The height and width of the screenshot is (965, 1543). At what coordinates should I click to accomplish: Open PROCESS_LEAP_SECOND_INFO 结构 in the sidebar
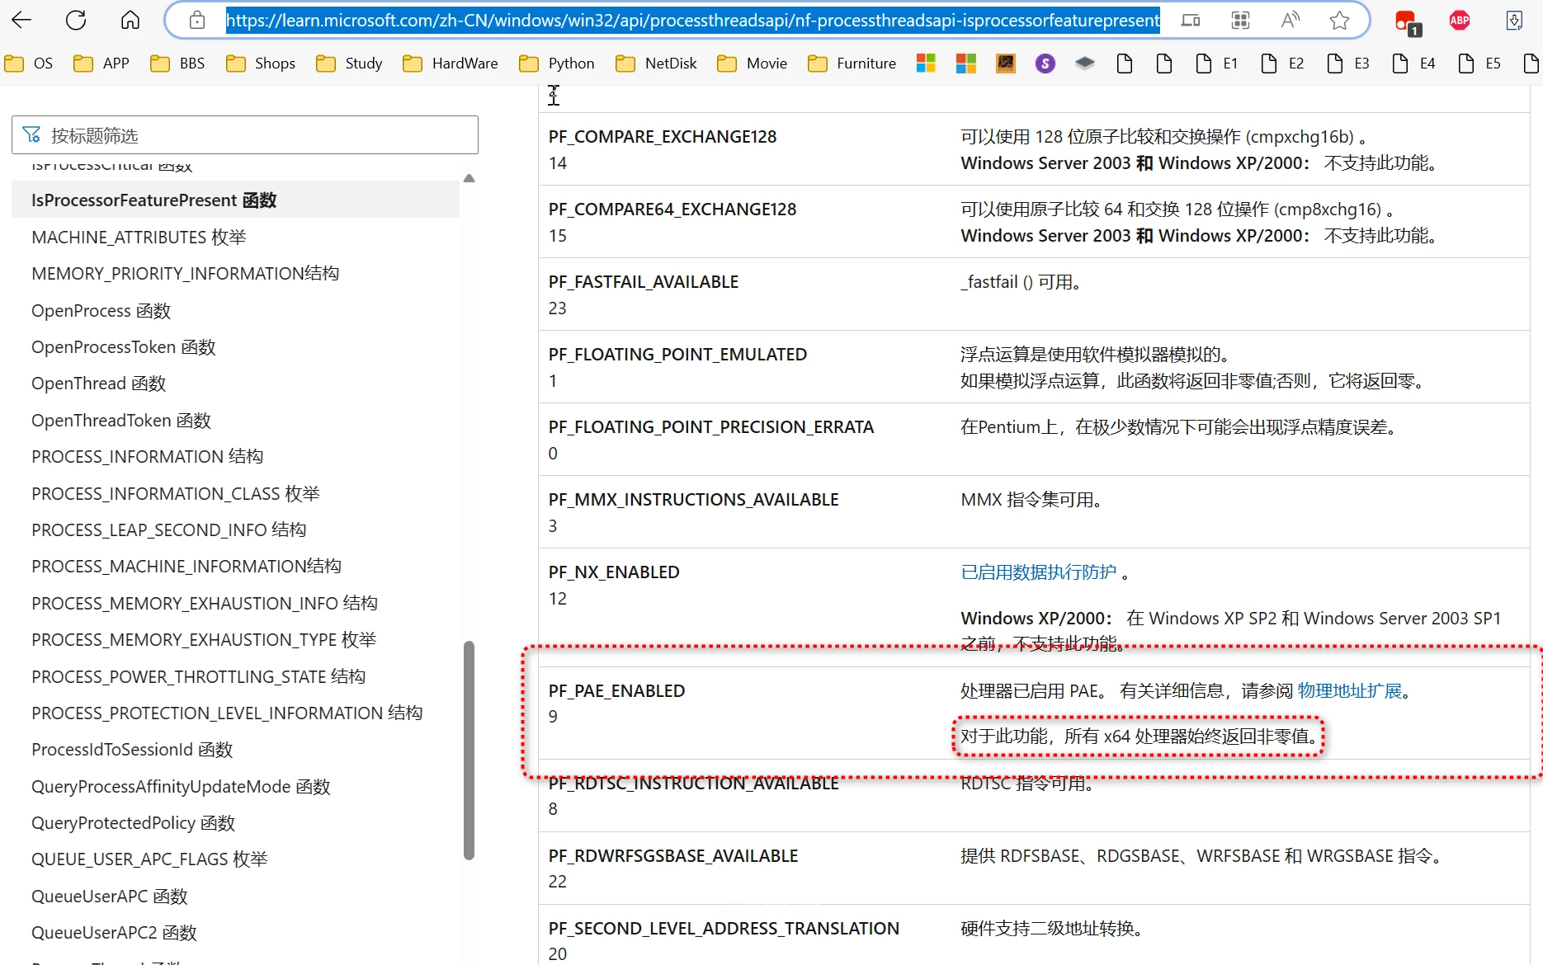click(169, 530)
